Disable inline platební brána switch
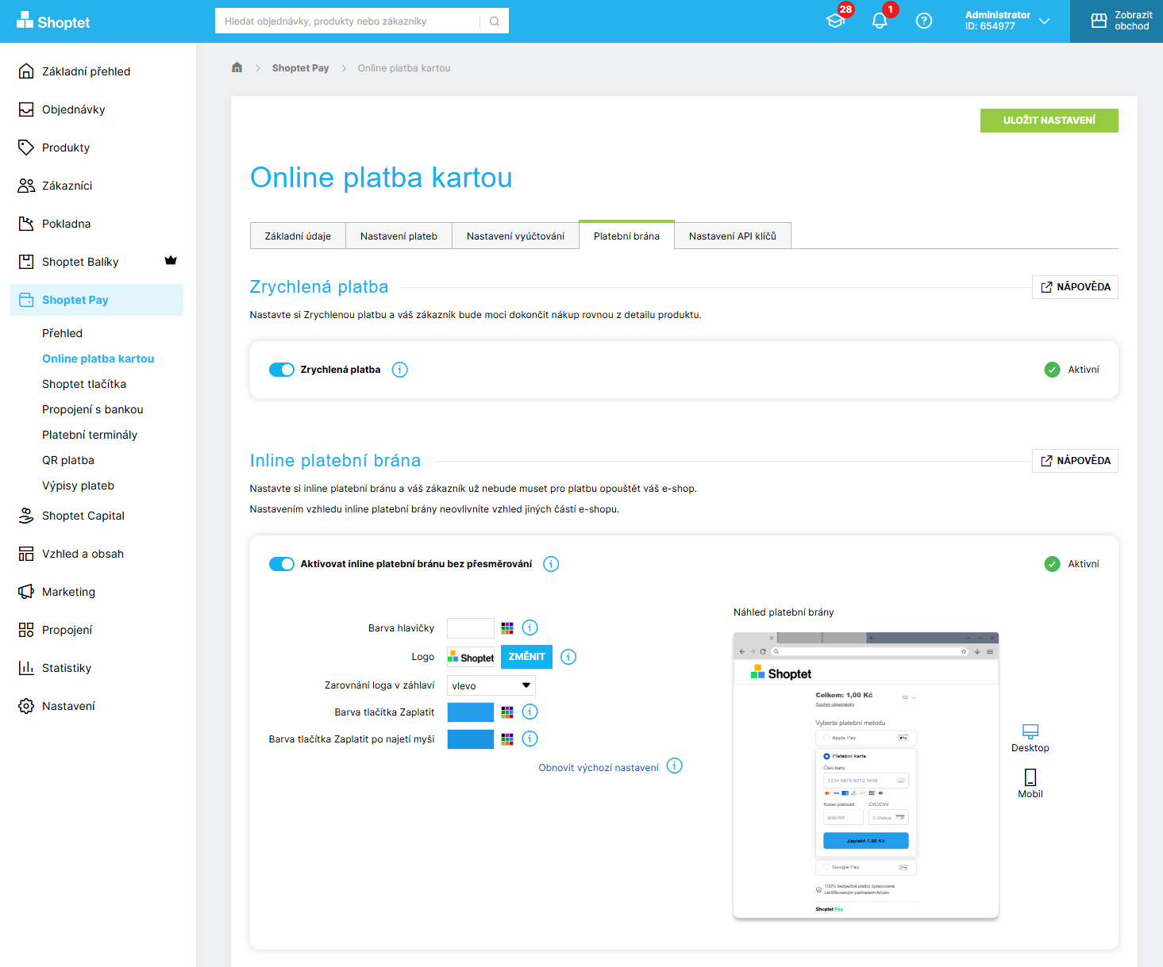The height and width of the screenshot is (967, 1163). click(282, 564)
